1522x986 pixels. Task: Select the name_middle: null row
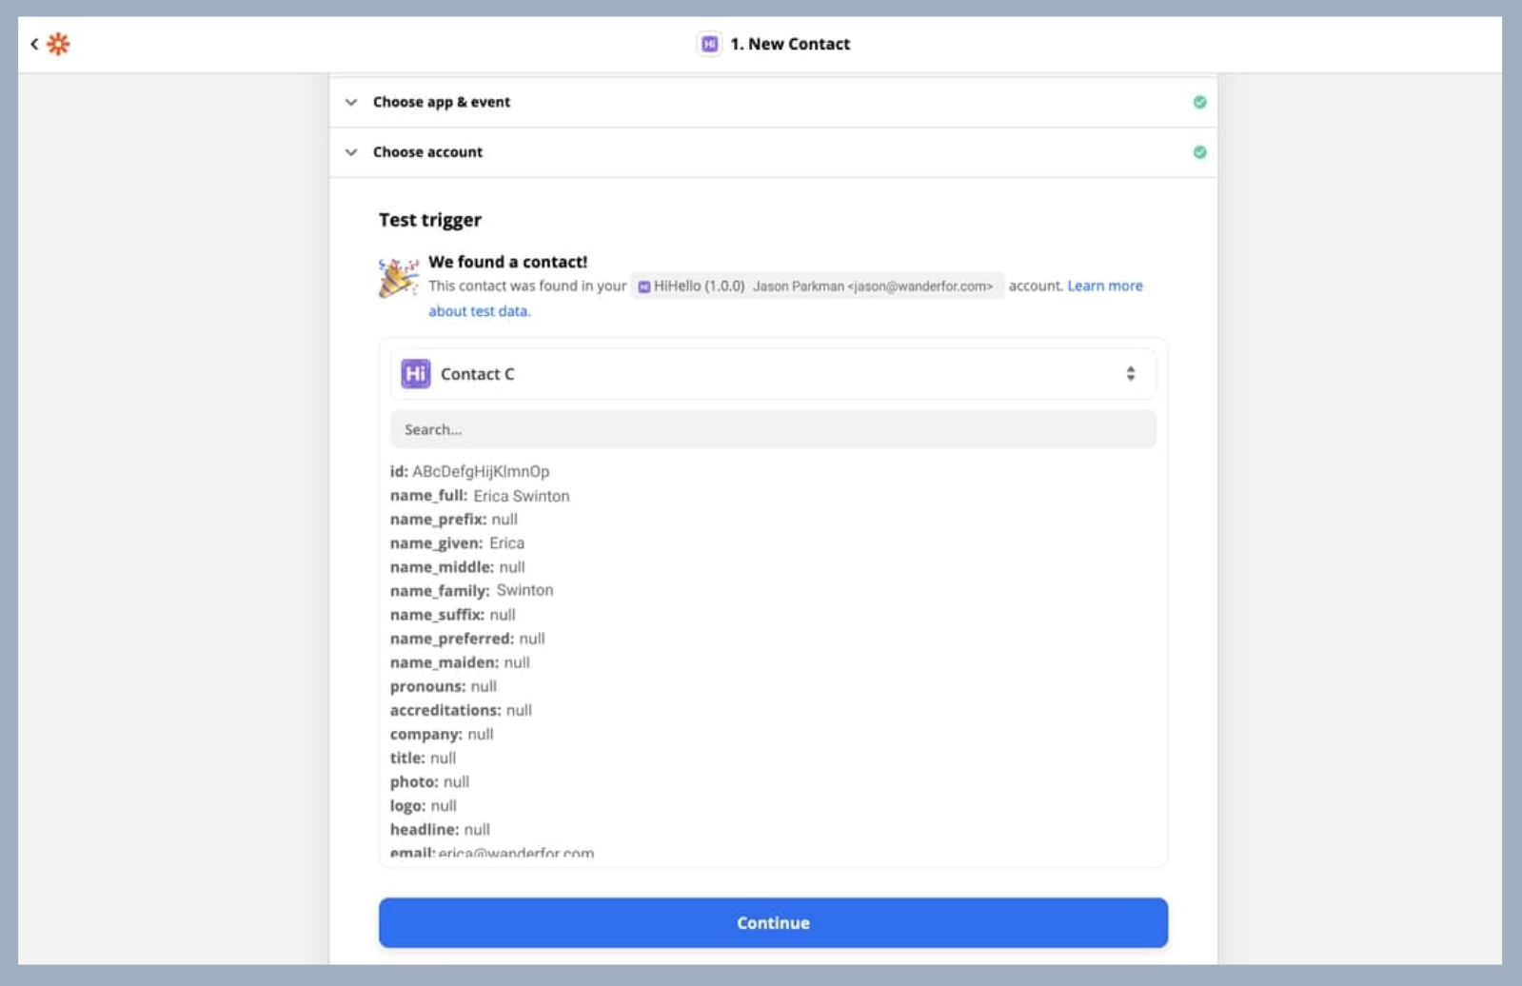pos(458,567)
